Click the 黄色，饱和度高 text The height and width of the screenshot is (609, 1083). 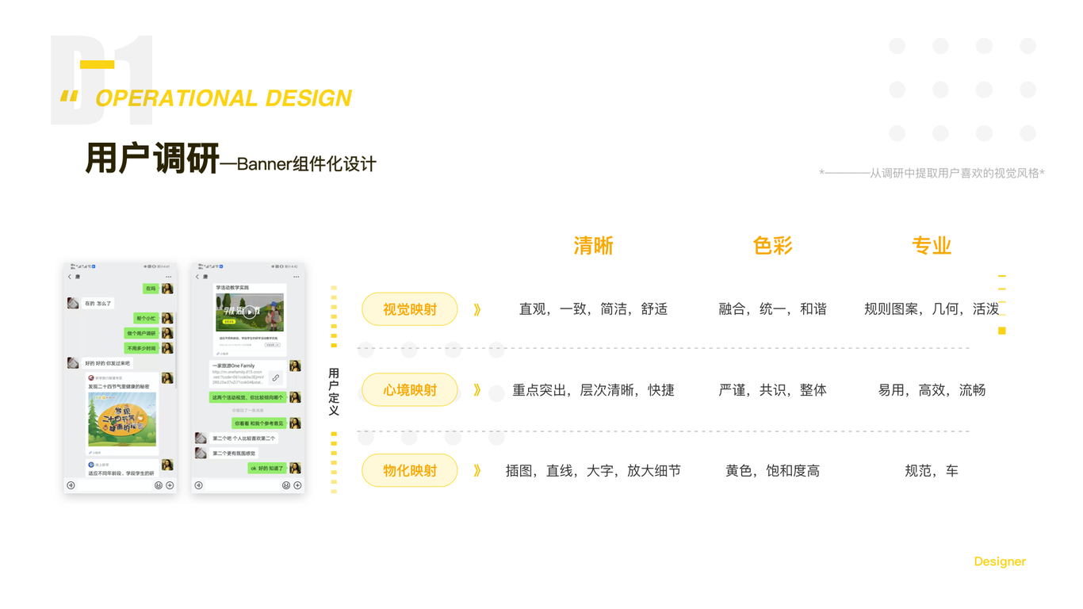773,470
